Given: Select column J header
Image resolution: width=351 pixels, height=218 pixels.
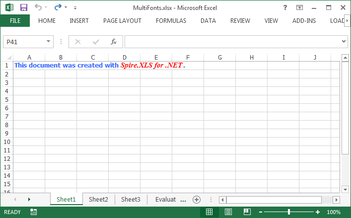Looking at the screenshot, I should (x=315, y=57).
